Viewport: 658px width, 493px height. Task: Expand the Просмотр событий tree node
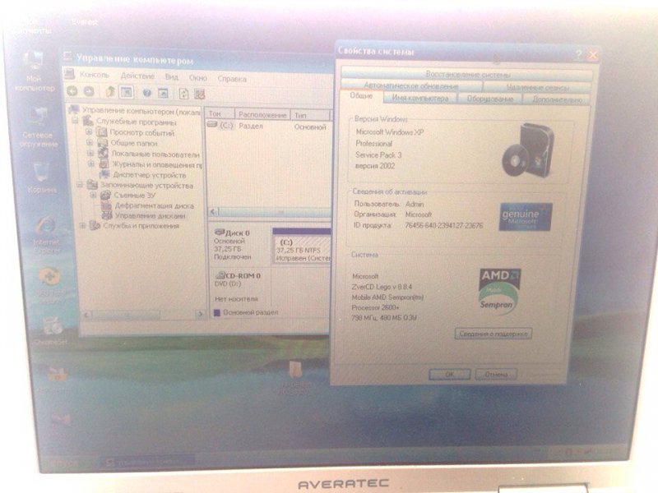click(90, 131)
